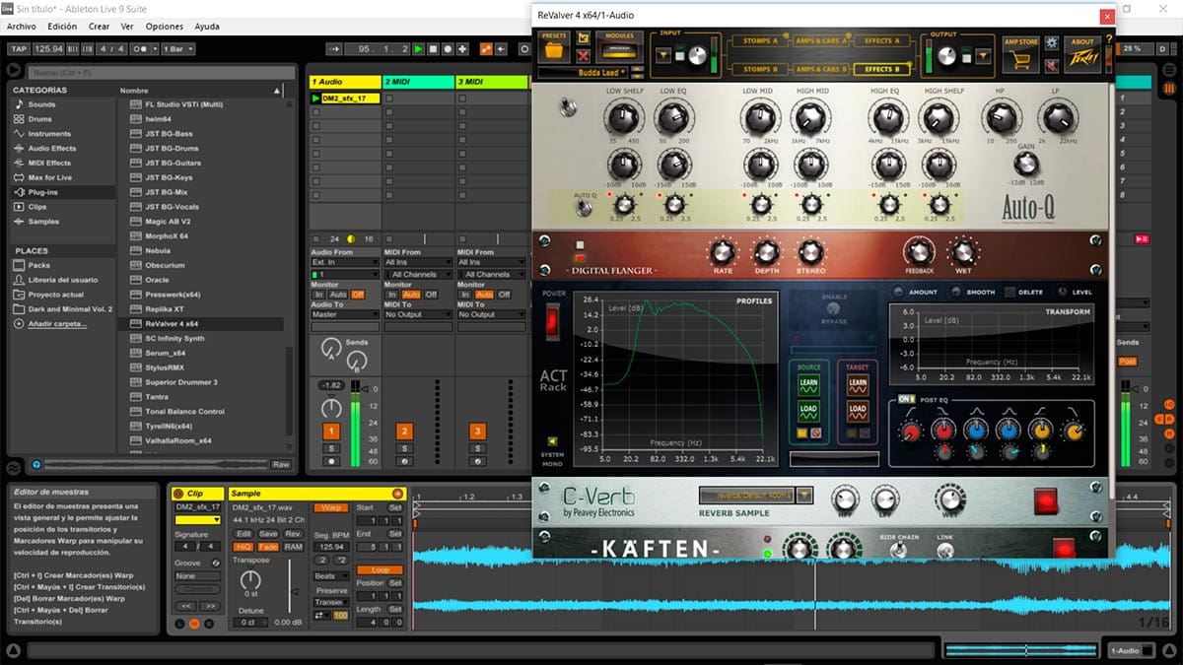The width and height of the screenshot is (1183, 665).
Task: Select Max for Live category
Action: (49, 177)
